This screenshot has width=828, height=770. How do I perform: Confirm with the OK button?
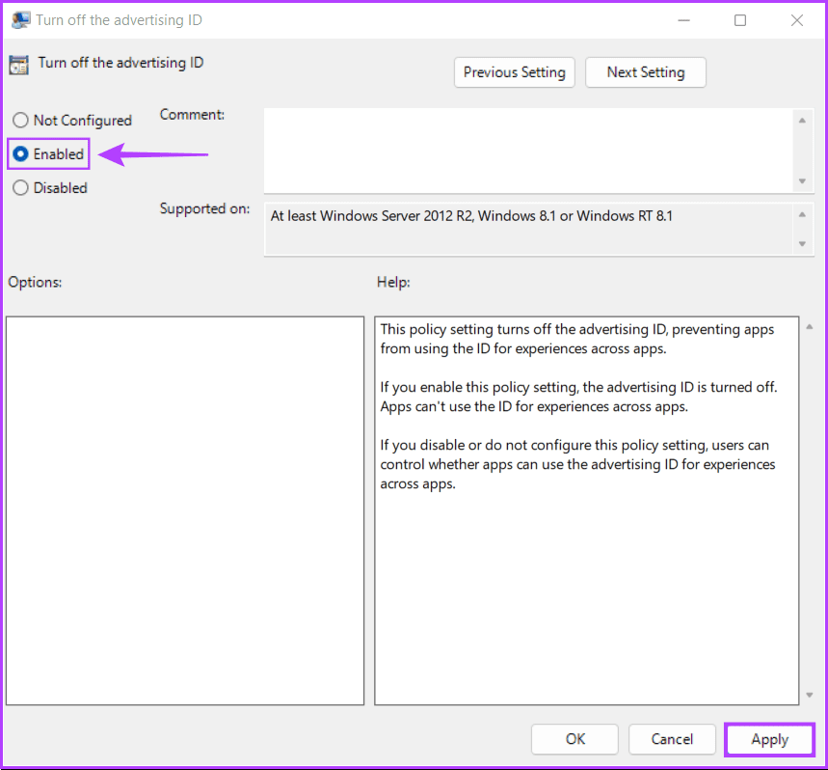pyautogui.click(x=574, y=739)
